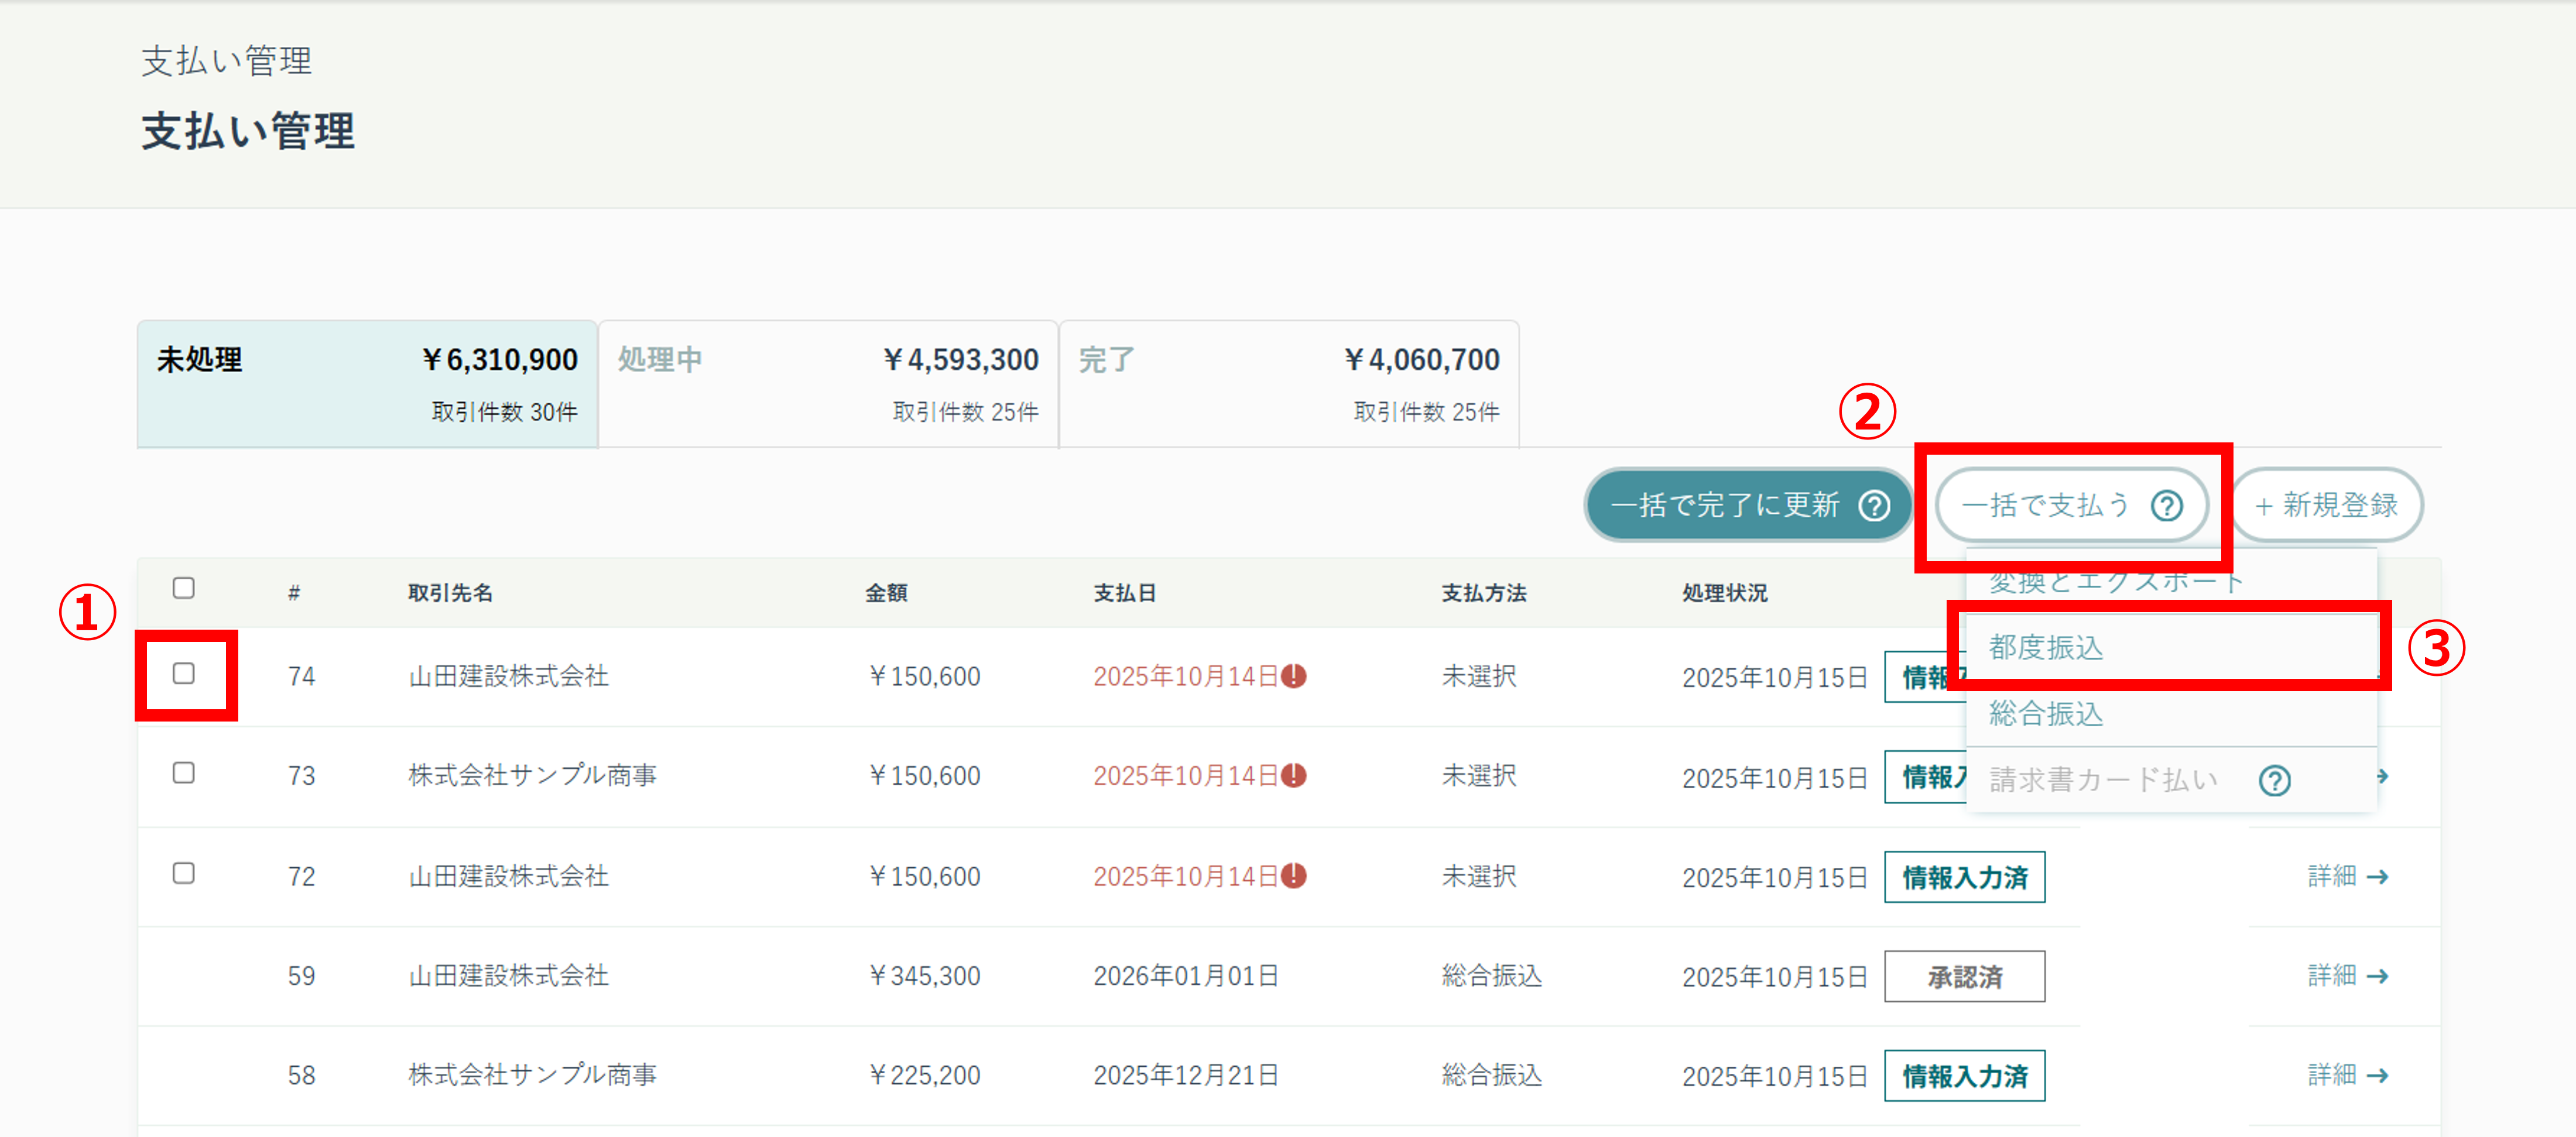Click the 新規登録 button
This screenshot has height=1137, width=2576.
pos(2326,506)
